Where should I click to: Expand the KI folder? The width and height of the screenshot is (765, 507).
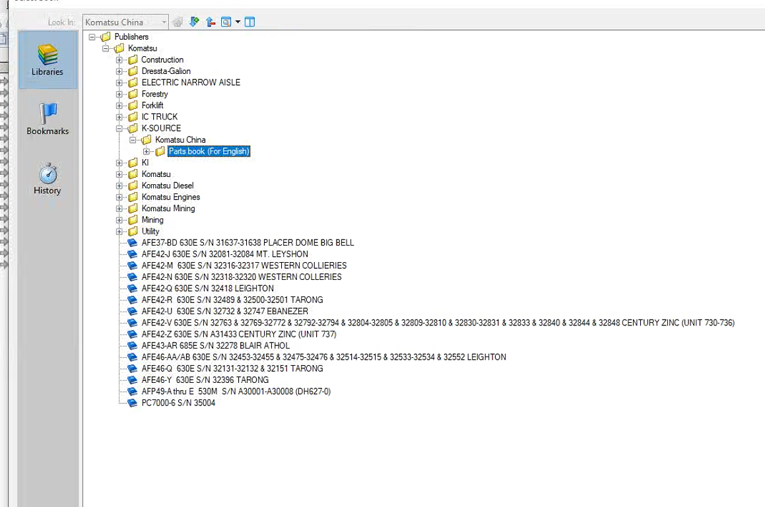(x=119, y=163)
